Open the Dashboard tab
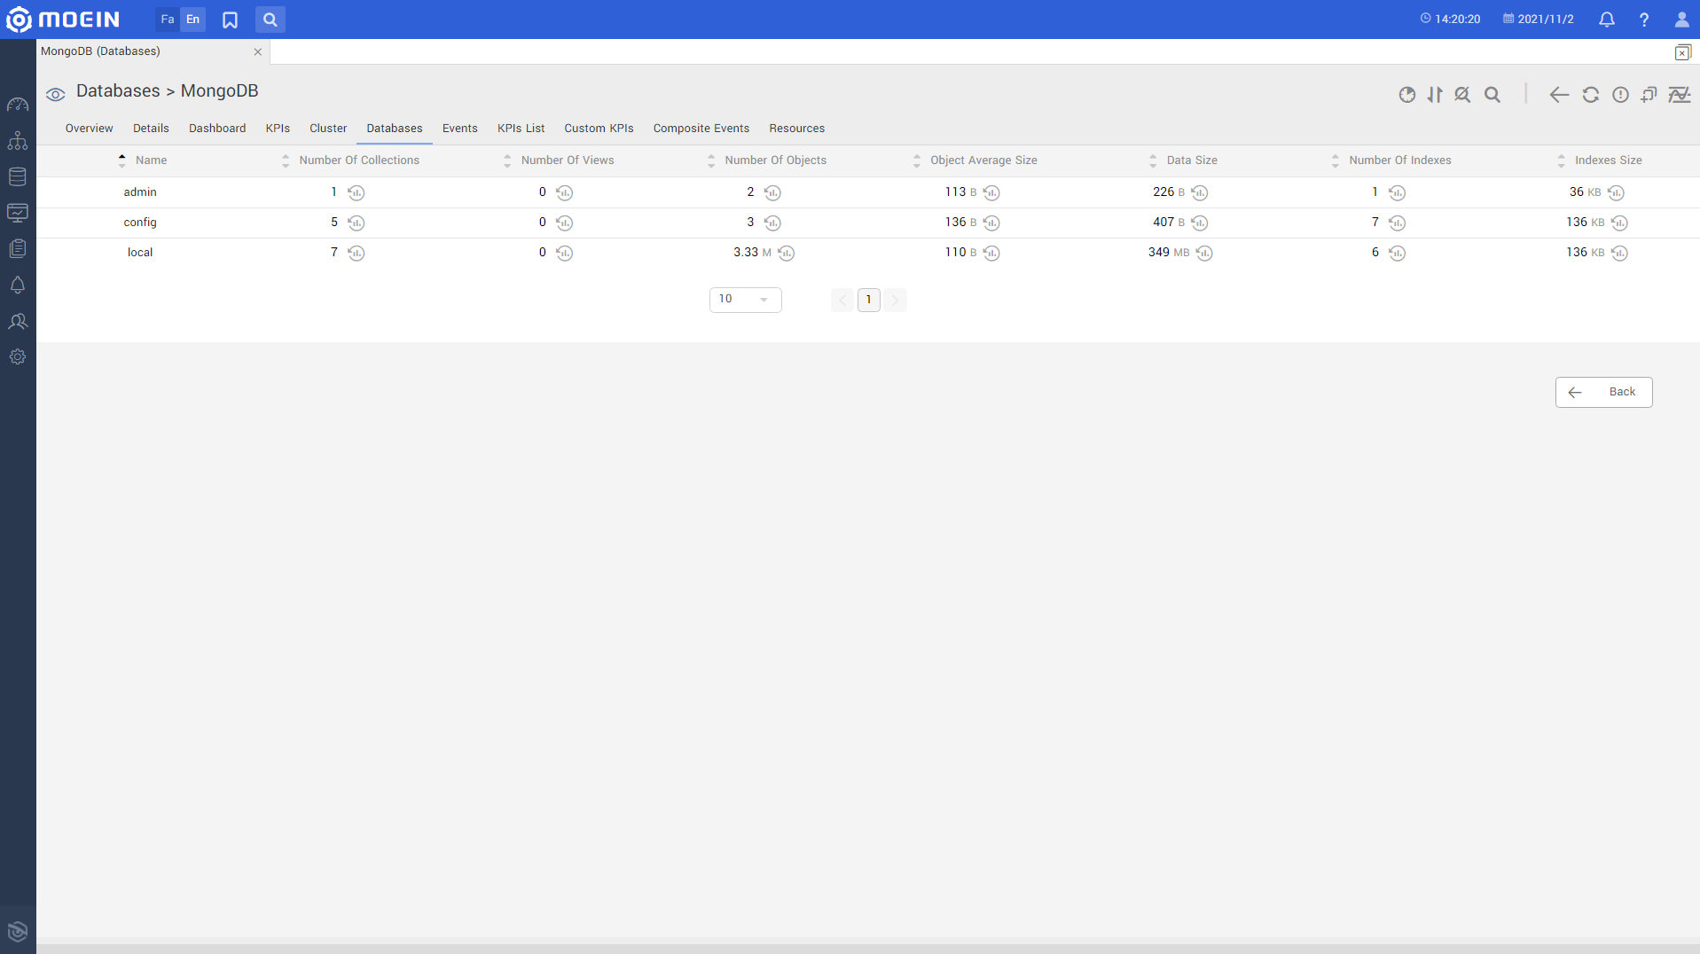 [217, 129]
